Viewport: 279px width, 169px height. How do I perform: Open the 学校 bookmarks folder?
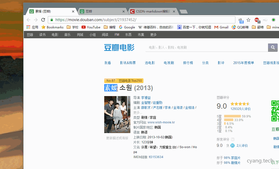[x=73, y=27]
